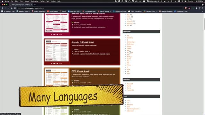The image size is (205, 115).
Task: Select Haskell in Languages list
Action: click(129, 48)
